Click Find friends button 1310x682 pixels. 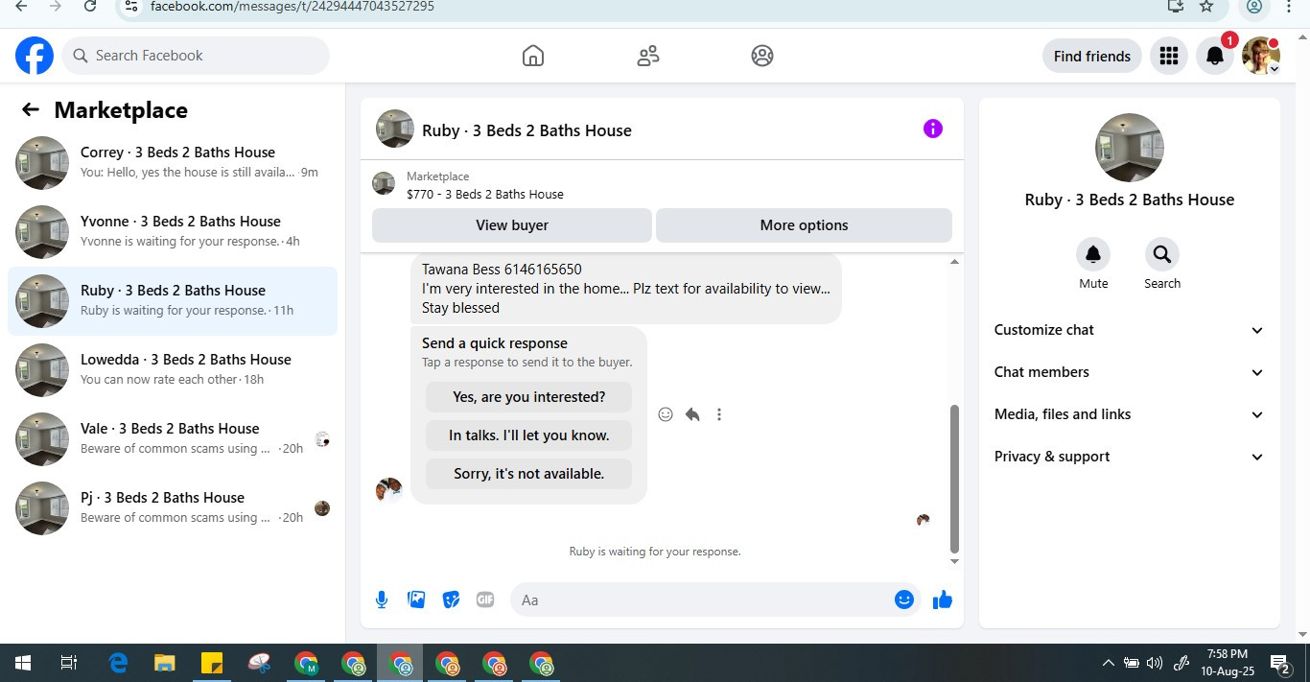click(x=1092, y=56)
